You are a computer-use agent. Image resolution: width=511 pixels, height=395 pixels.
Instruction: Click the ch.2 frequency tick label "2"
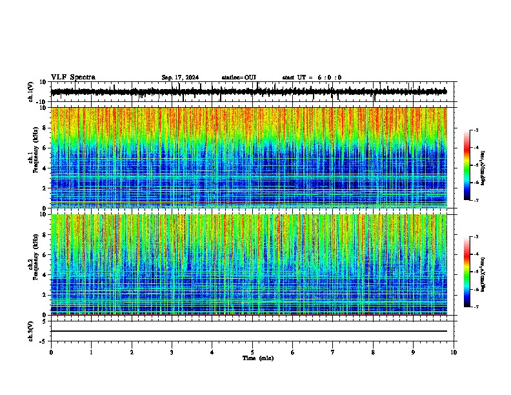pos(45,295)
